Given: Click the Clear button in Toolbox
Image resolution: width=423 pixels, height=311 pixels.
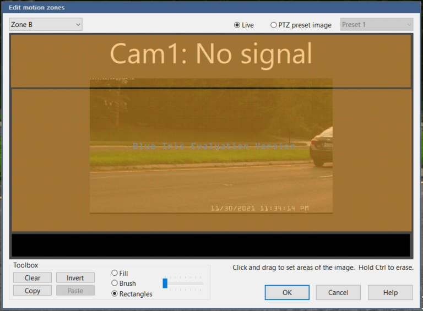Looking at the screenshot, I should click(32, 277).
